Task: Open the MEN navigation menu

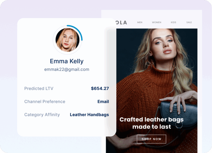Action: click(x=140, y=22)
